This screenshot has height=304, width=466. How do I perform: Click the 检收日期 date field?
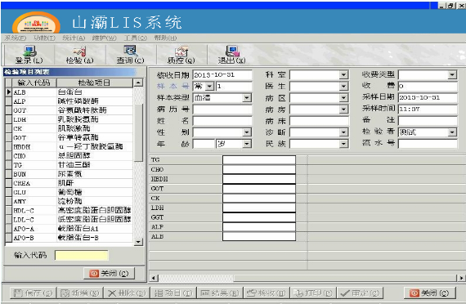coord(222,75)
